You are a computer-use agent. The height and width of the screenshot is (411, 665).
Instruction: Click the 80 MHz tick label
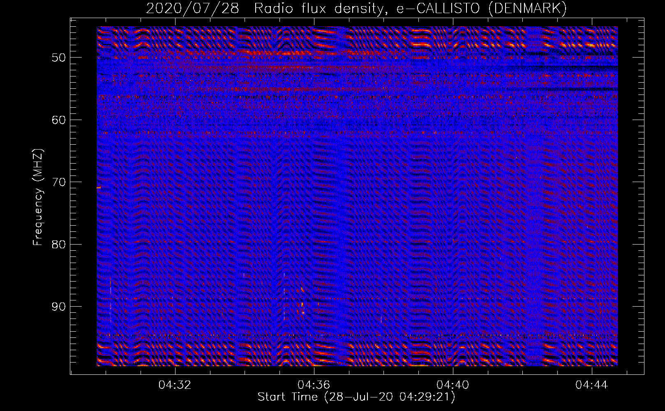click(x=59, y=244)
